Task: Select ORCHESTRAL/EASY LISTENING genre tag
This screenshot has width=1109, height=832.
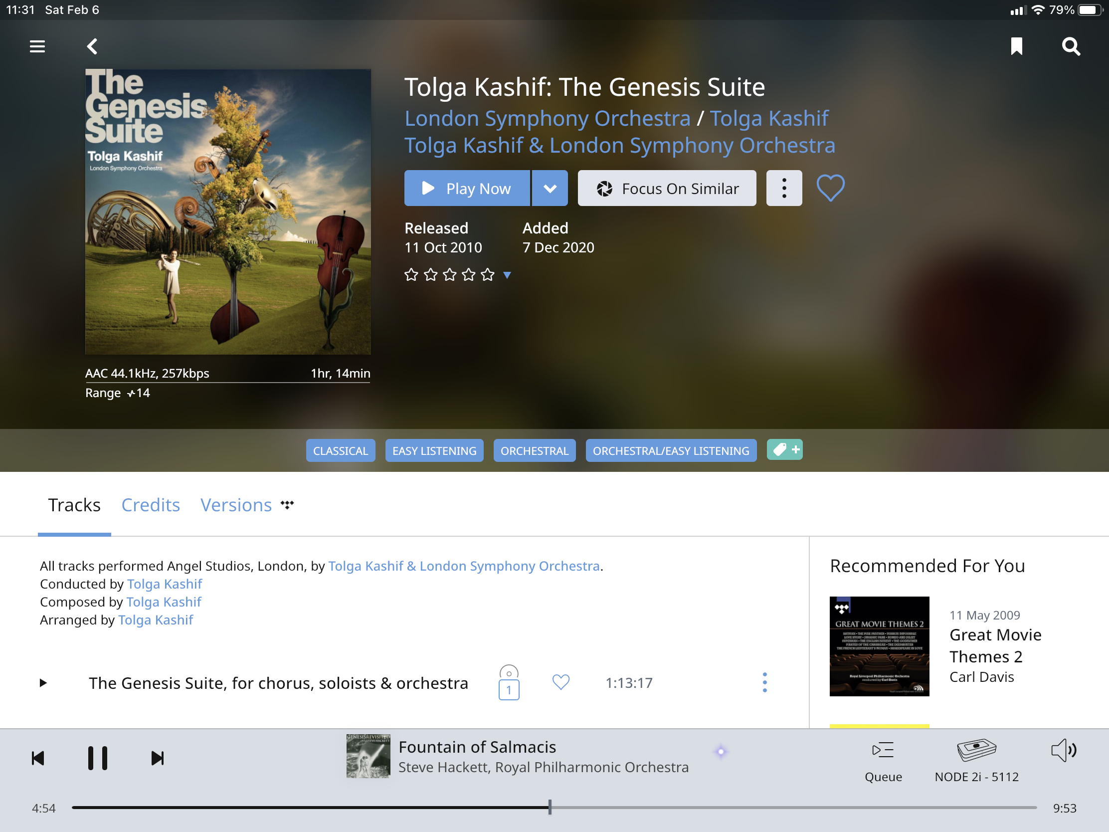Action: [x=671, y=450]
